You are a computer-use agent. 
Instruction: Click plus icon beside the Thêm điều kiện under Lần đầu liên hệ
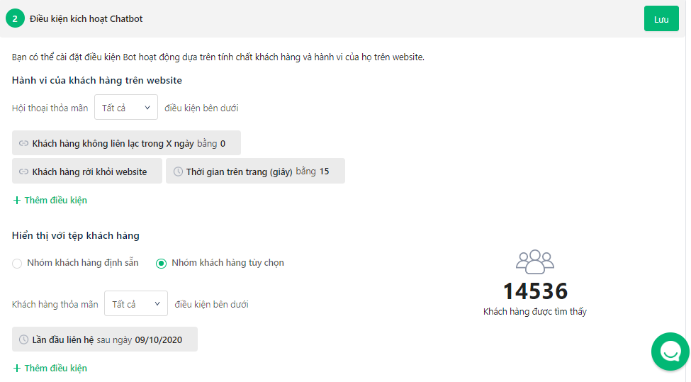[x=17, y=368]
